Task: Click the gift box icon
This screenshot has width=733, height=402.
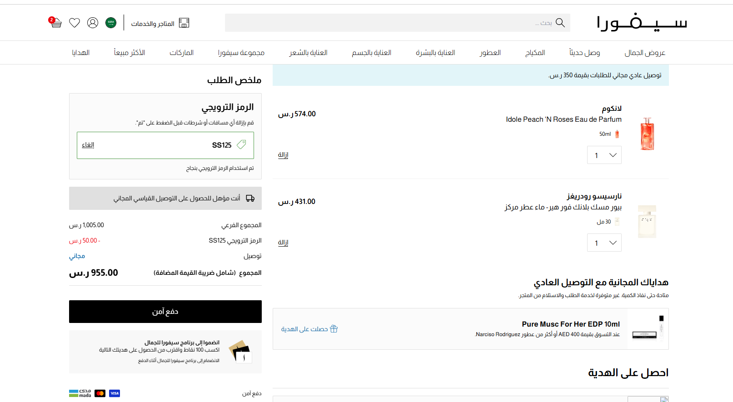Action: 334,329
